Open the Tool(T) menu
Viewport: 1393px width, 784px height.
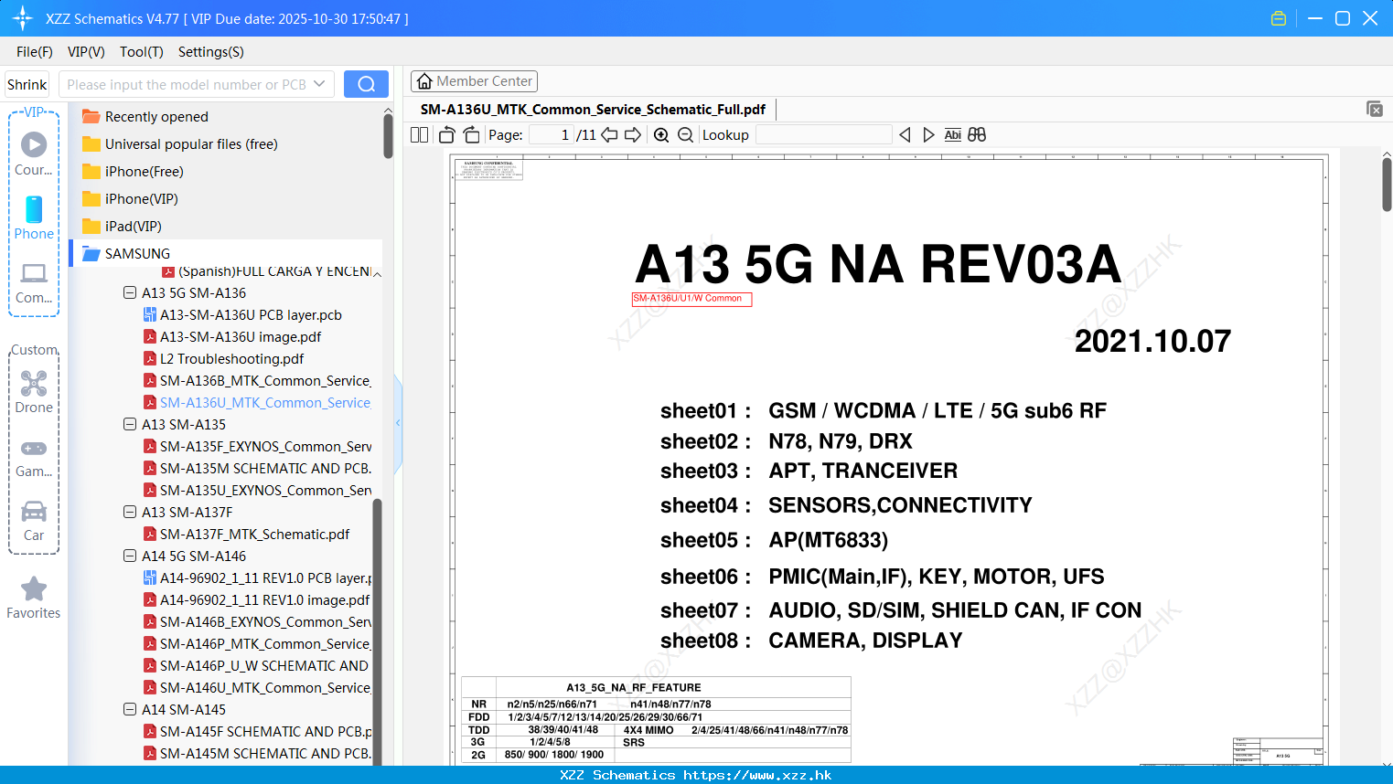coord(142,52)
